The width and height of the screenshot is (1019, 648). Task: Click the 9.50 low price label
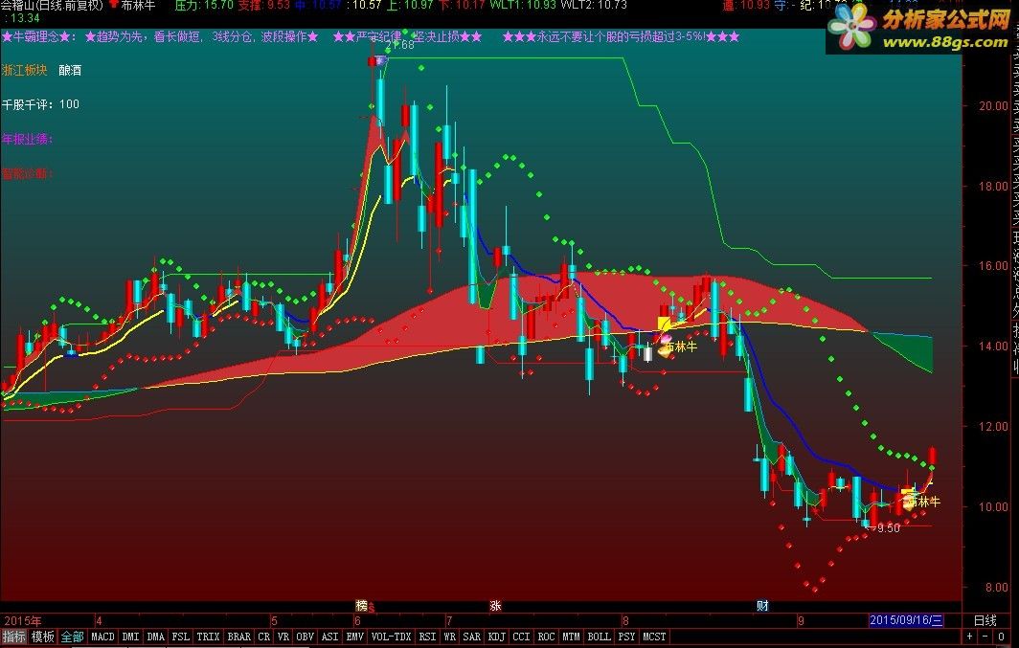(888, 528)
